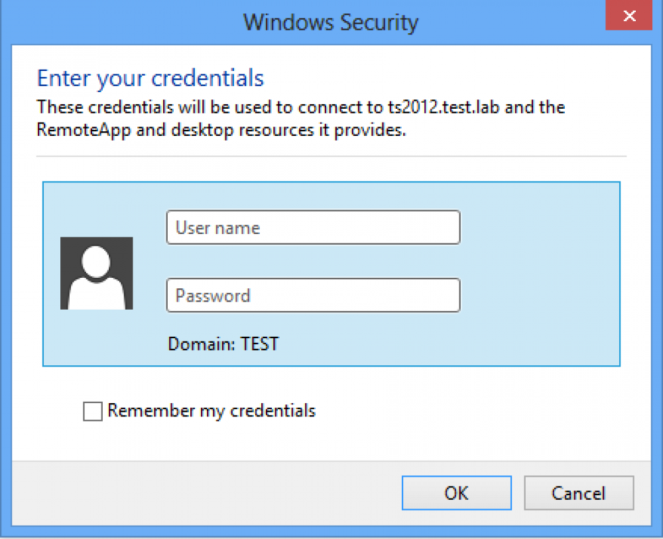The image size is (663, 539).
Task: Close the Windows Security dialog
Action: coord(629,16)
